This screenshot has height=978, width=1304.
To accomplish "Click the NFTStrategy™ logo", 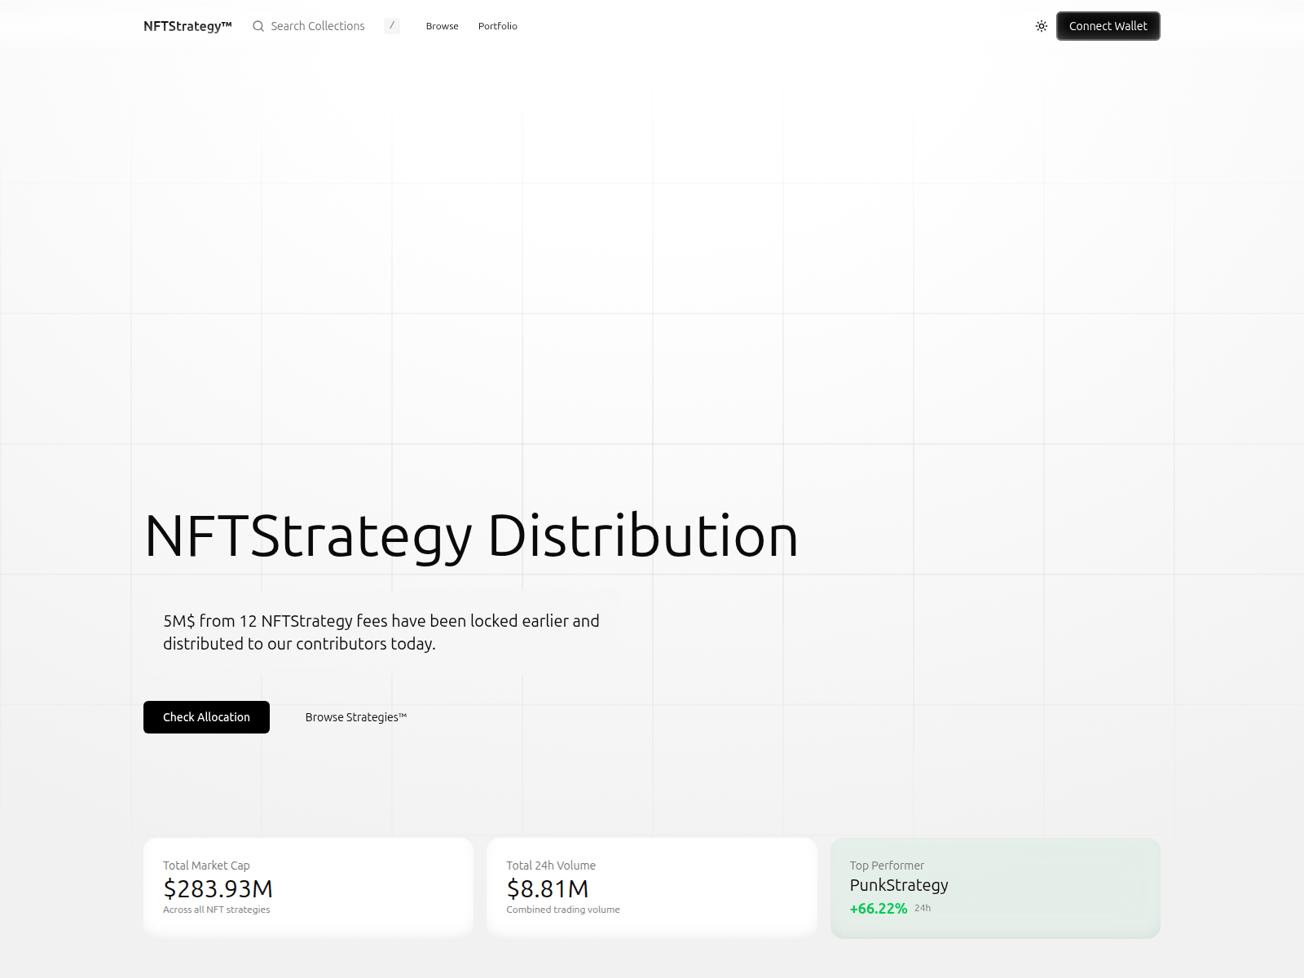I will point(187,25).
